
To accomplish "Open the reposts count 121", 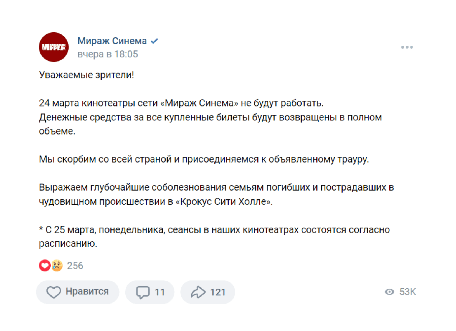I will coord(218,292).
